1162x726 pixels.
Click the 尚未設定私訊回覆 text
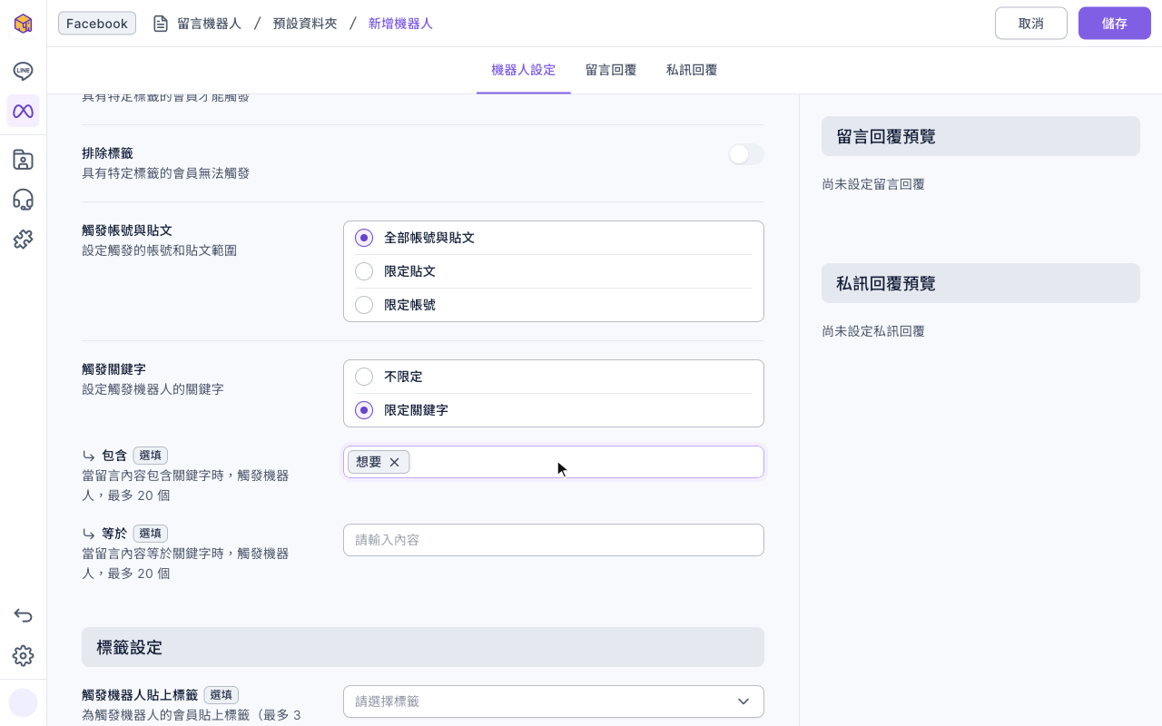click(873, 331)
